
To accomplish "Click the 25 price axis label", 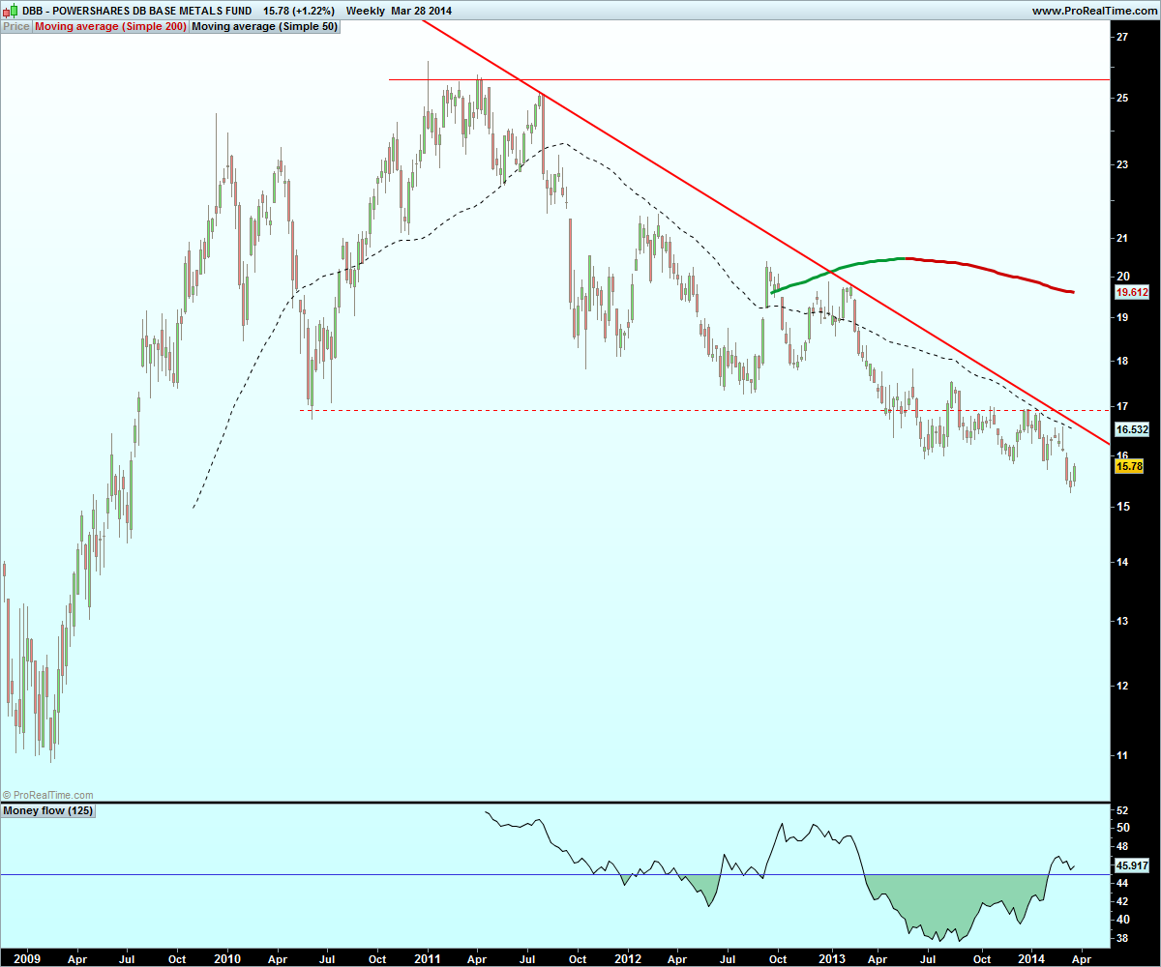I will click(1122, 99).
